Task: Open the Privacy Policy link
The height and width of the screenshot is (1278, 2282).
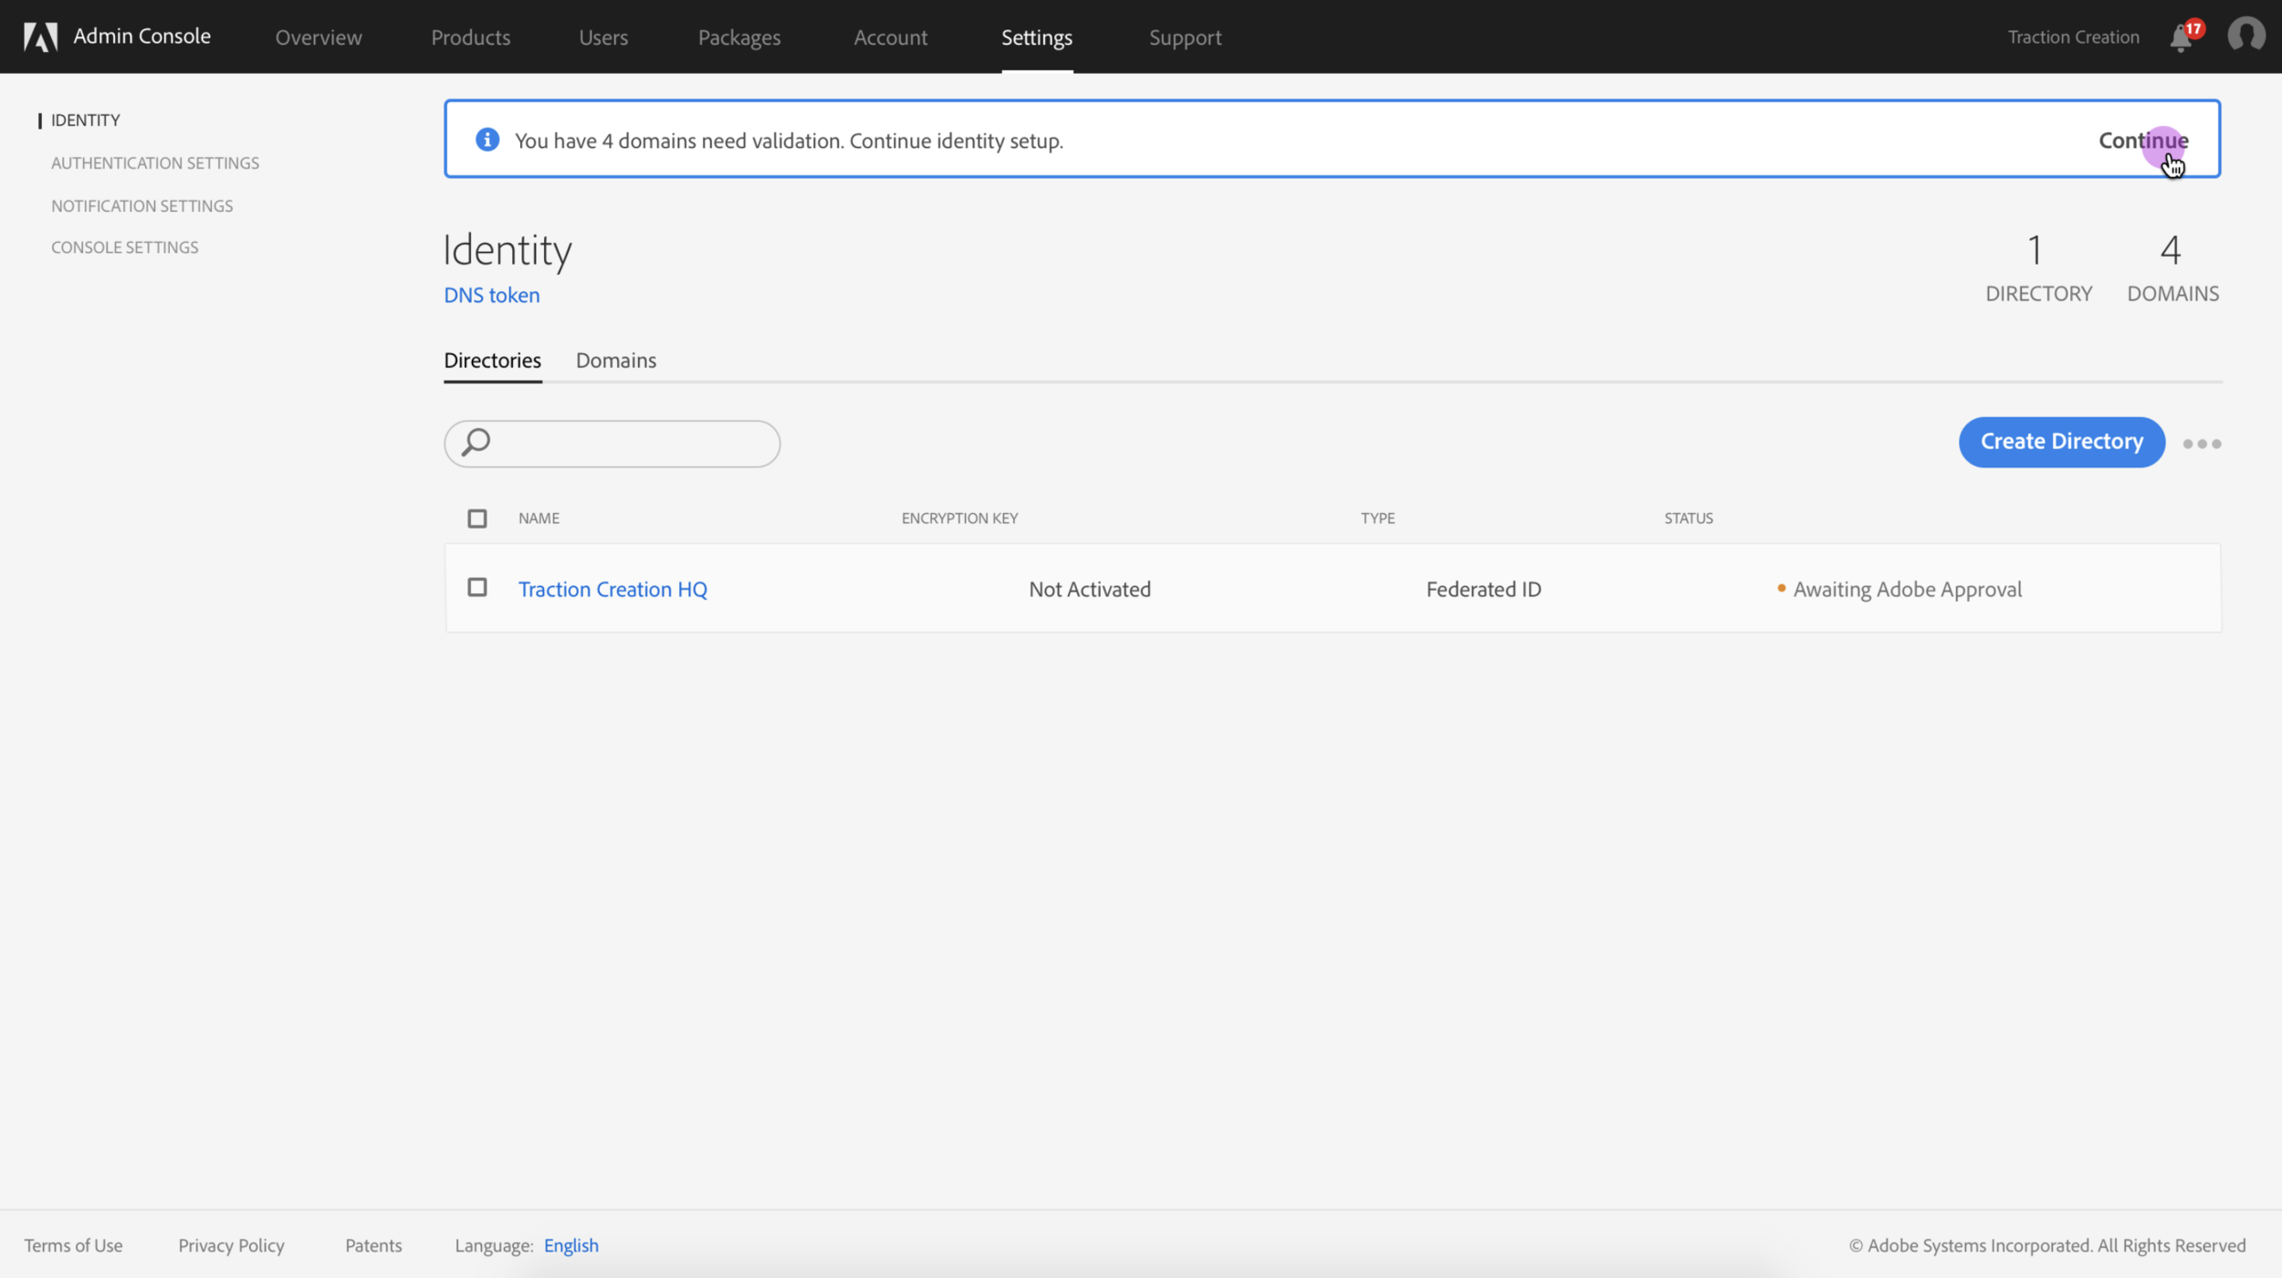Action: tap(232, 1245)
